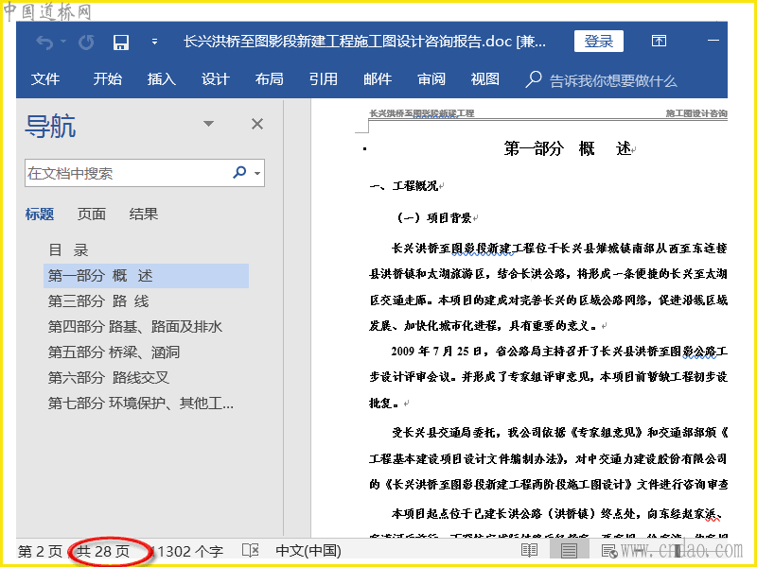This screenshot has width=757, height=567.
Task: Click the proofing/spell check icon in status bar
Action: tap(250, 550)
